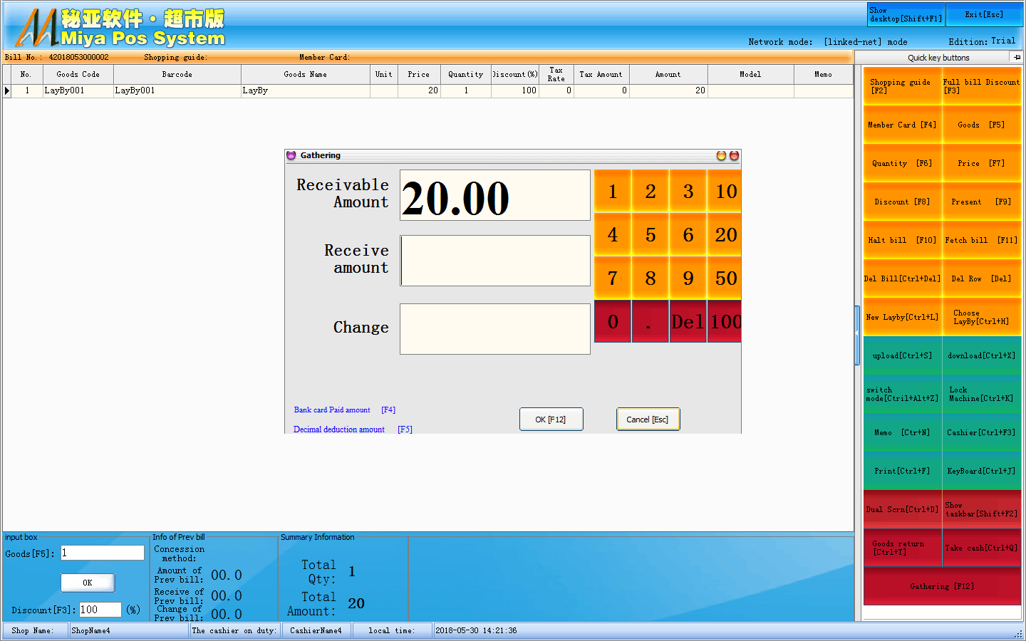Click the Discount [F8] quick key
Screen dimensions: 1026x641
click(902, 202)
